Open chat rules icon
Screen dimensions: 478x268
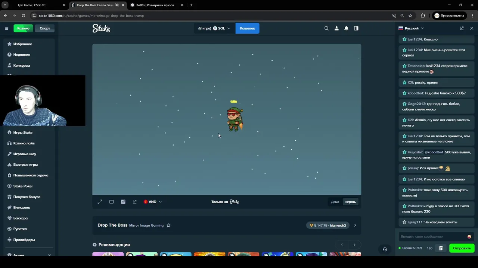(x=441, y=248)
